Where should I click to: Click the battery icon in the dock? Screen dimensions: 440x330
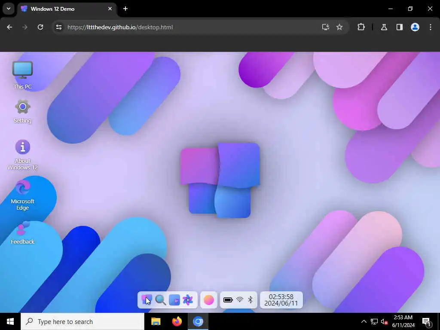228,300
